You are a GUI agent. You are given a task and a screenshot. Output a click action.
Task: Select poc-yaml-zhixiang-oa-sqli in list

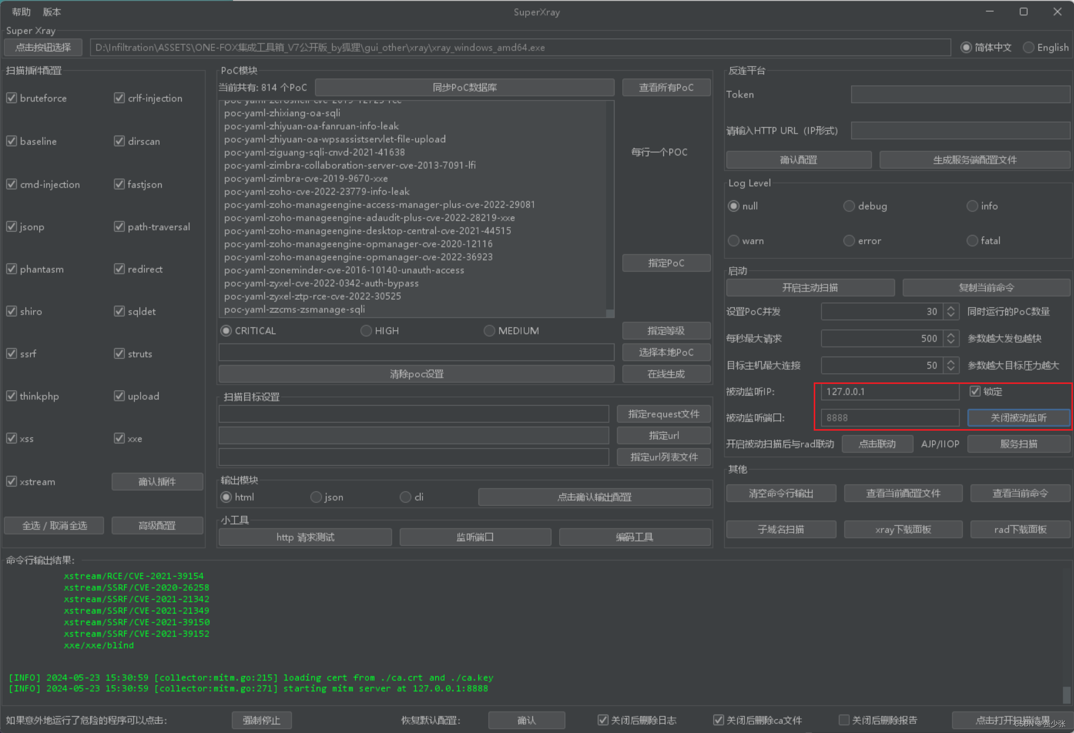point(282,113)
